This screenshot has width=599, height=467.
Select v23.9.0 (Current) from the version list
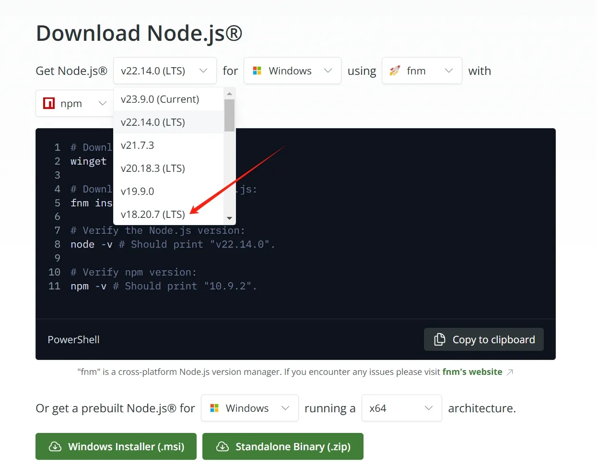(168, 99)
